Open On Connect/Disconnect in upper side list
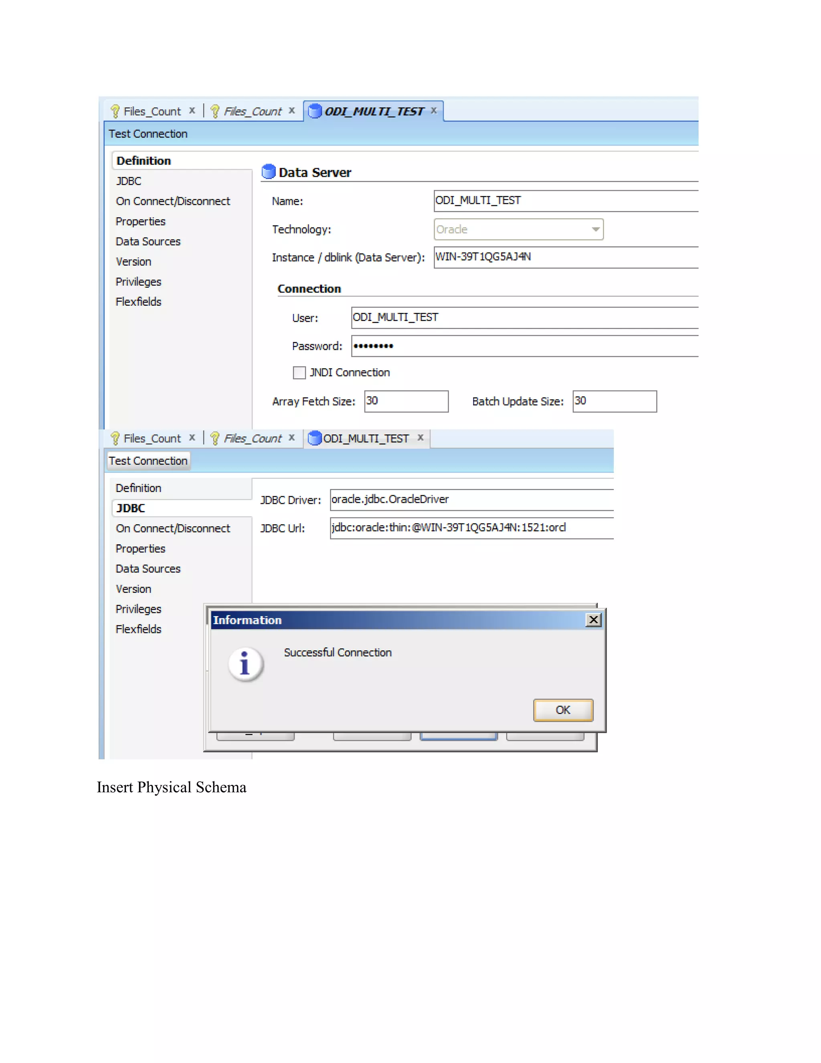 (x=173, y=201)
